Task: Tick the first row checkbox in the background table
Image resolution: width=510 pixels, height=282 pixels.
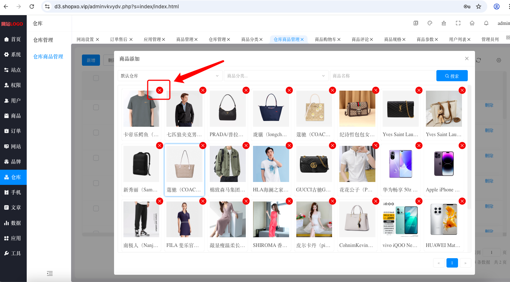Action: (x=96, y=107)
